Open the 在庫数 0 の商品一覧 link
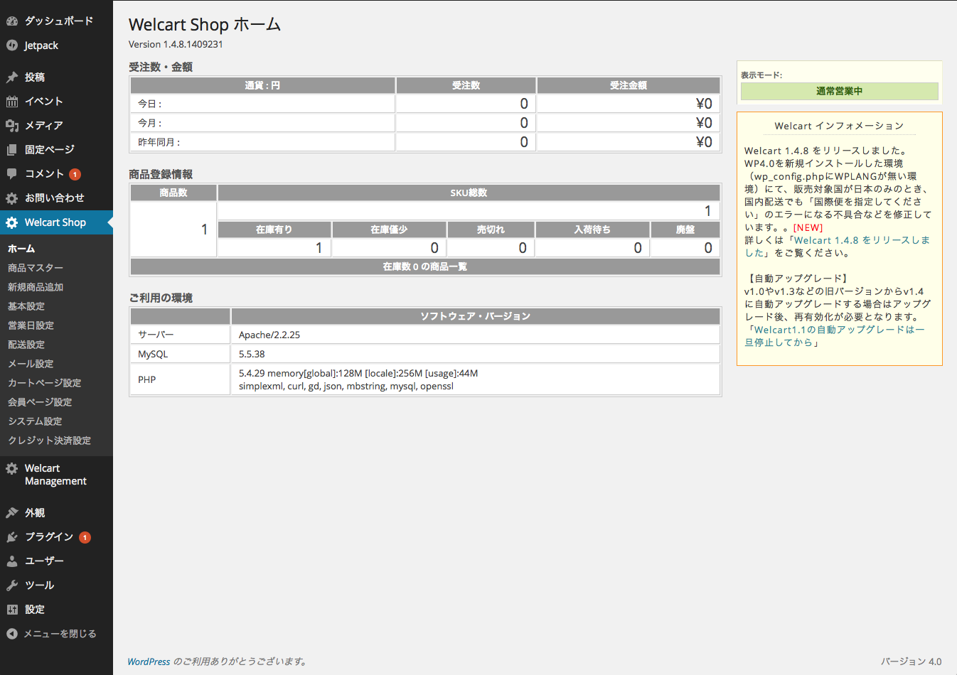 [x=425, y=266]
